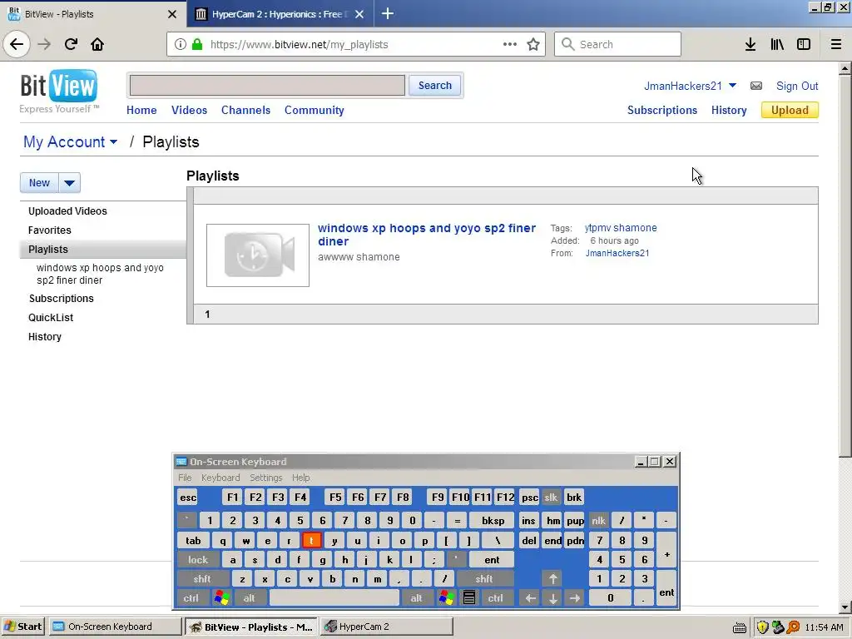Sign Out of BitView
The height and width of the screenshot is (639, 852).
(x=796, y=86)
